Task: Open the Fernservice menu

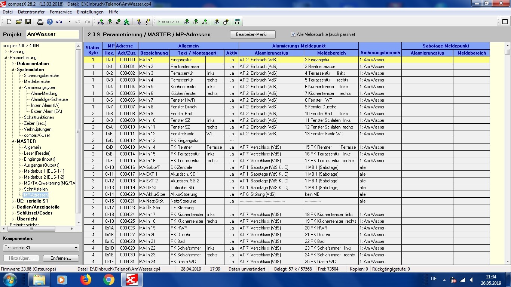Action: coord(61,12)
